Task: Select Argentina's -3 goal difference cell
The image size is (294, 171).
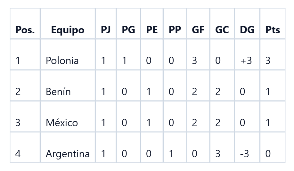Action: [x=247, y=148]
